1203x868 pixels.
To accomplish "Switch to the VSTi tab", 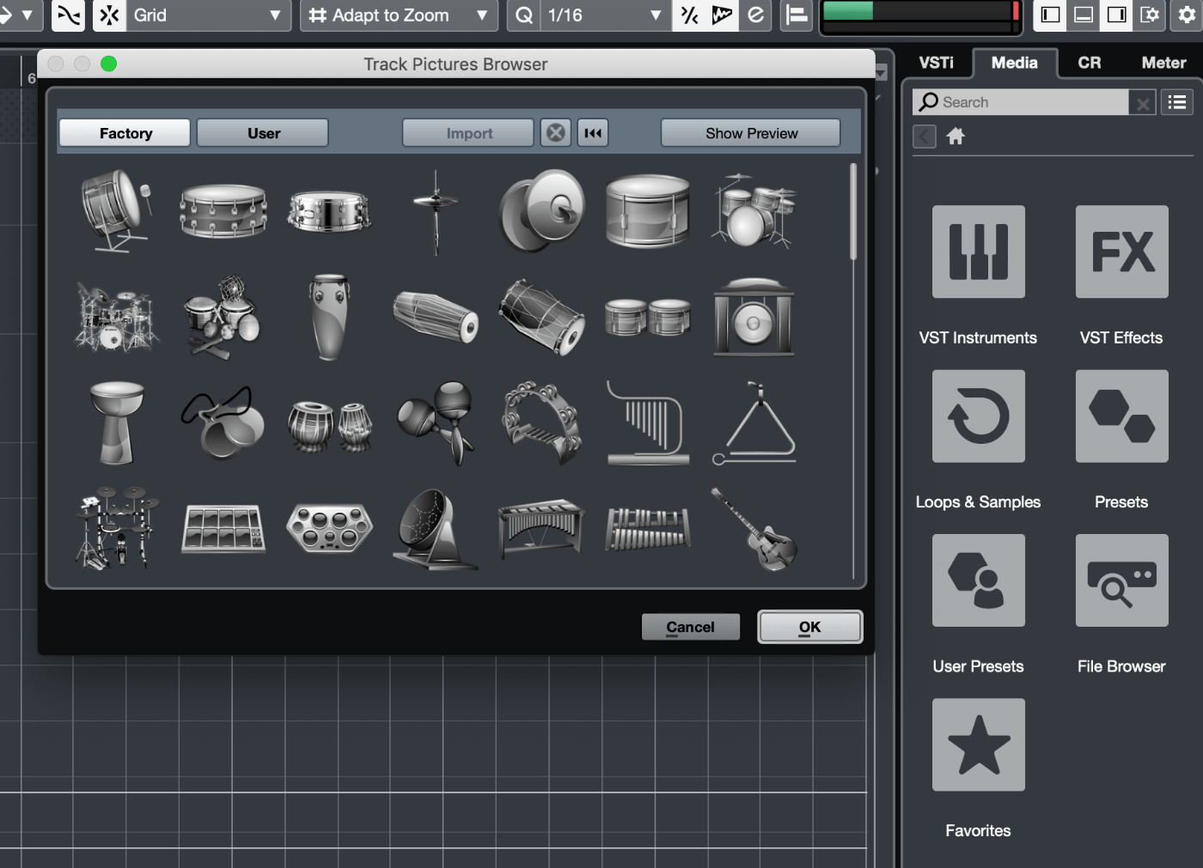I will [936, 63].
